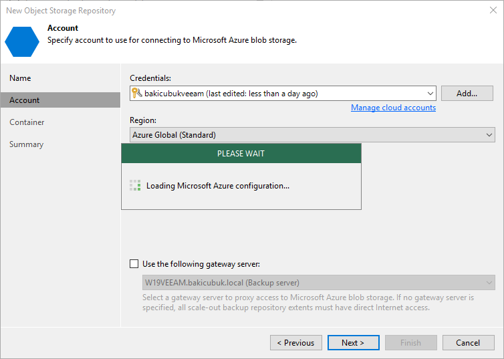Screen dimensions: 504x359
Task: Jump to the Summary wizard step
Action: click(x=26, y=144)
